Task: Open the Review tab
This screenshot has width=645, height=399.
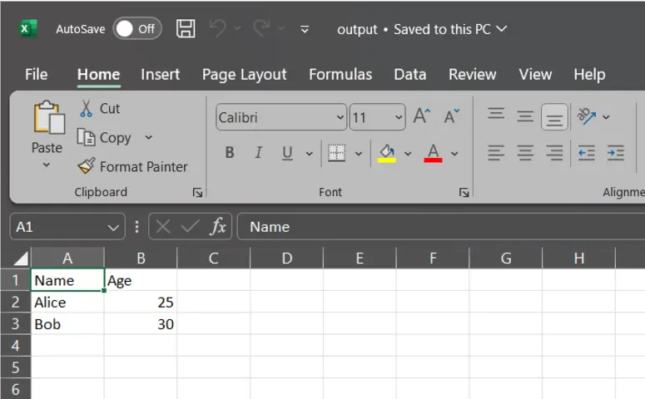Action: tap(472, 74)
